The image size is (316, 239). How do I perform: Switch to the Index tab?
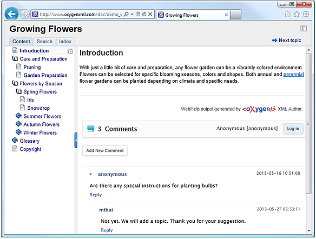[x=65, y=42]
